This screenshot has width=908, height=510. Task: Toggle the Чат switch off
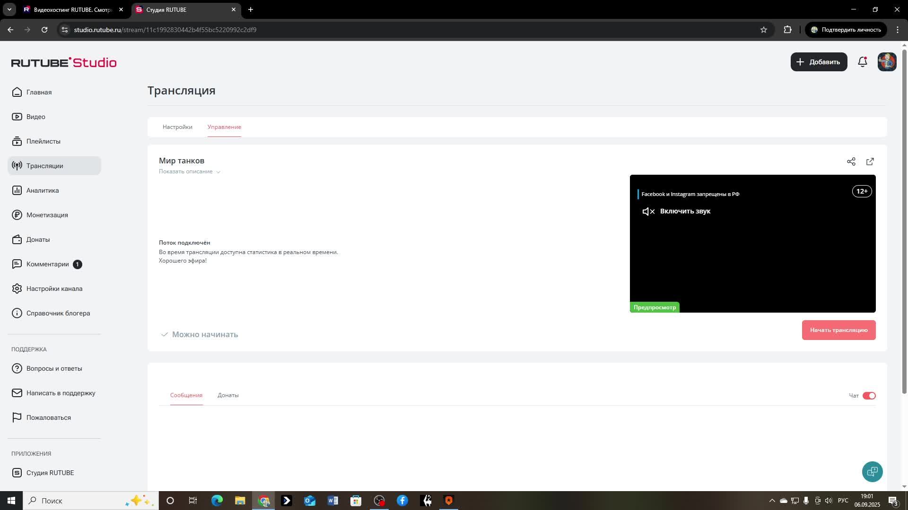coord(869,396)
